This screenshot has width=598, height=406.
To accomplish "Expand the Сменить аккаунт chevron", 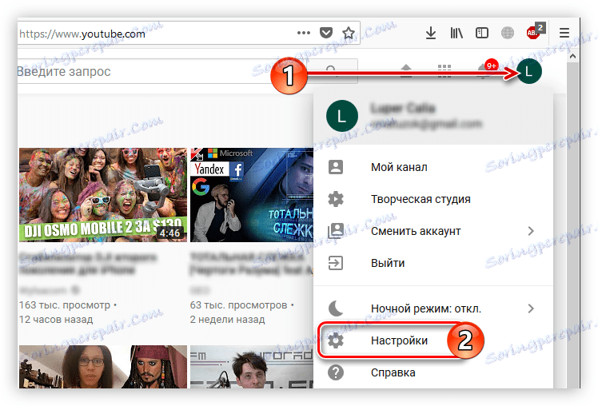I will tap(531, 231).
